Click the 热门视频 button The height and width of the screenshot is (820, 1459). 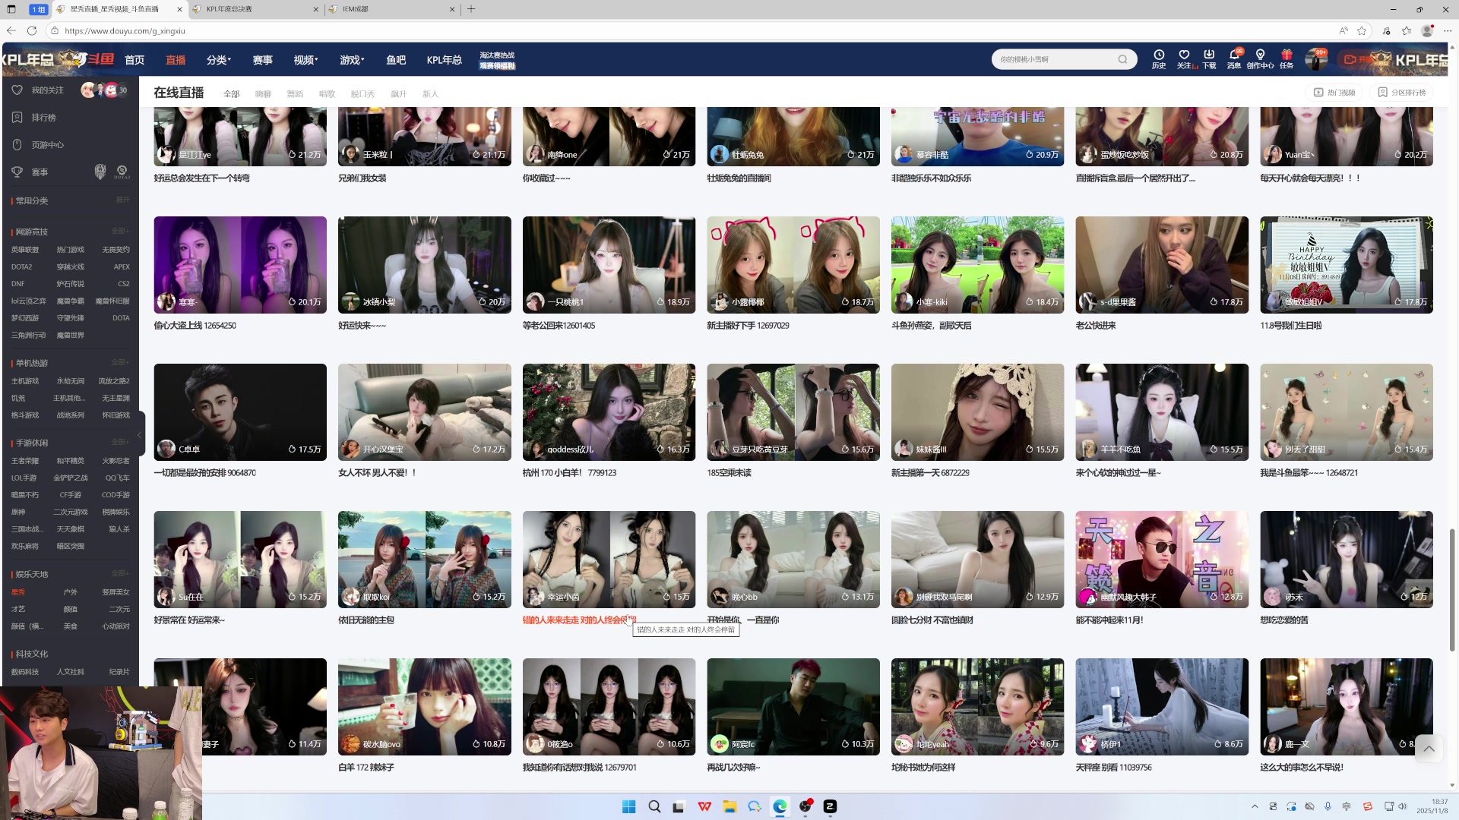(1335, 93)
